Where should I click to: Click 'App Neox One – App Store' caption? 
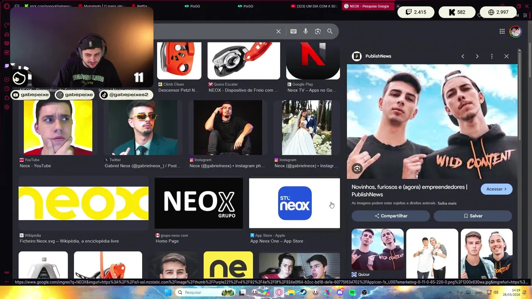277,241
